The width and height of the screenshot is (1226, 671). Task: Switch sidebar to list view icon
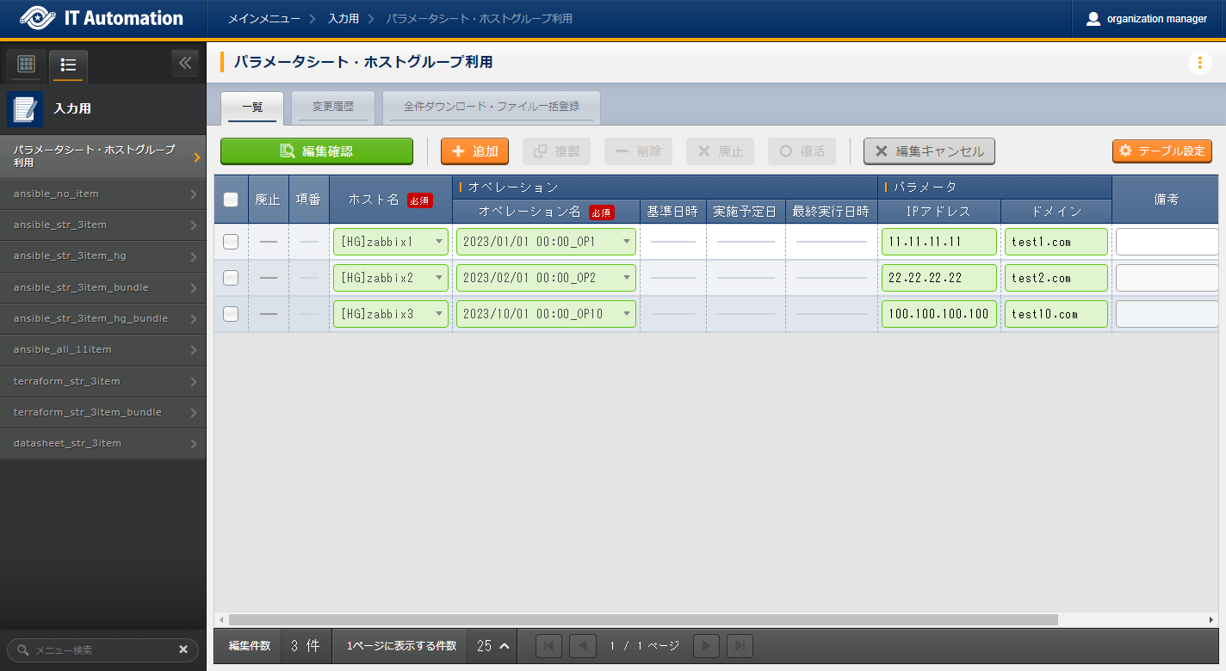coord(68,65)
